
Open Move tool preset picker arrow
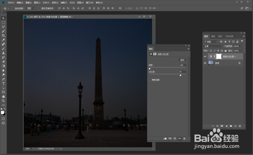tap(8, 8)
